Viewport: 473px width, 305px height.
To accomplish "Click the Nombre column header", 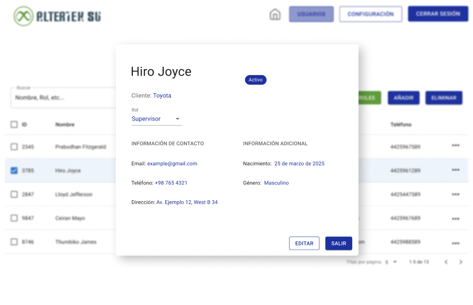I will [65, 125].
